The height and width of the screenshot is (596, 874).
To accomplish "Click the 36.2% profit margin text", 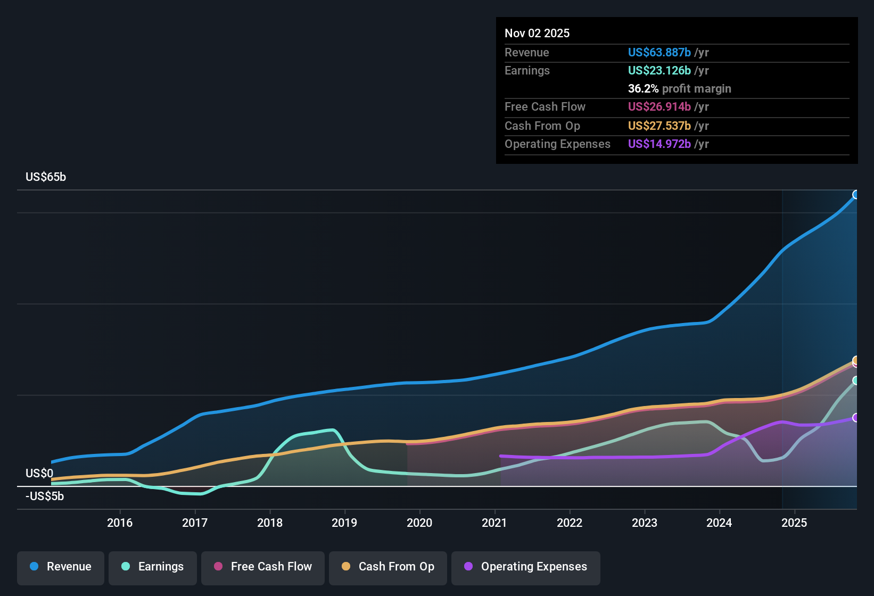I will point(679,89).
